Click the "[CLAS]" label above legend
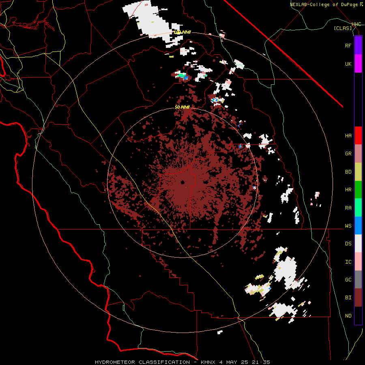Screen dimensions: 365x365 (x=343, y=28)
